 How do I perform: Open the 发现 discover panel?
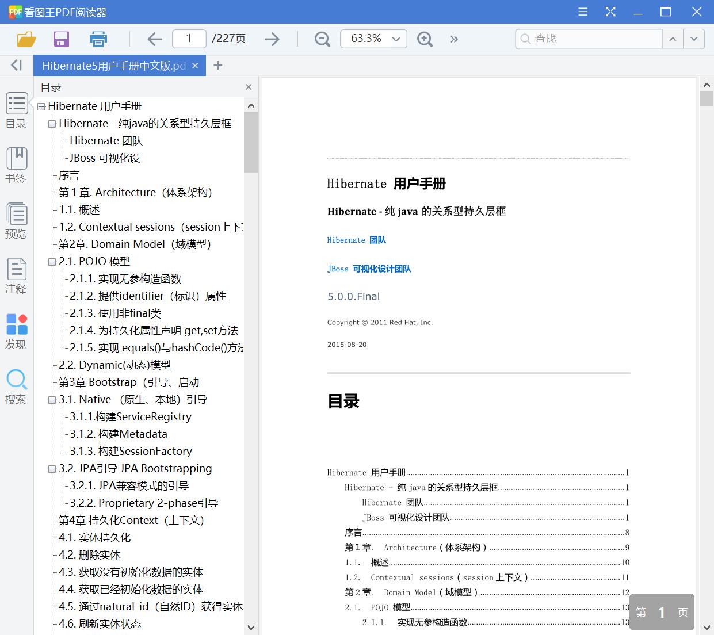16,332
